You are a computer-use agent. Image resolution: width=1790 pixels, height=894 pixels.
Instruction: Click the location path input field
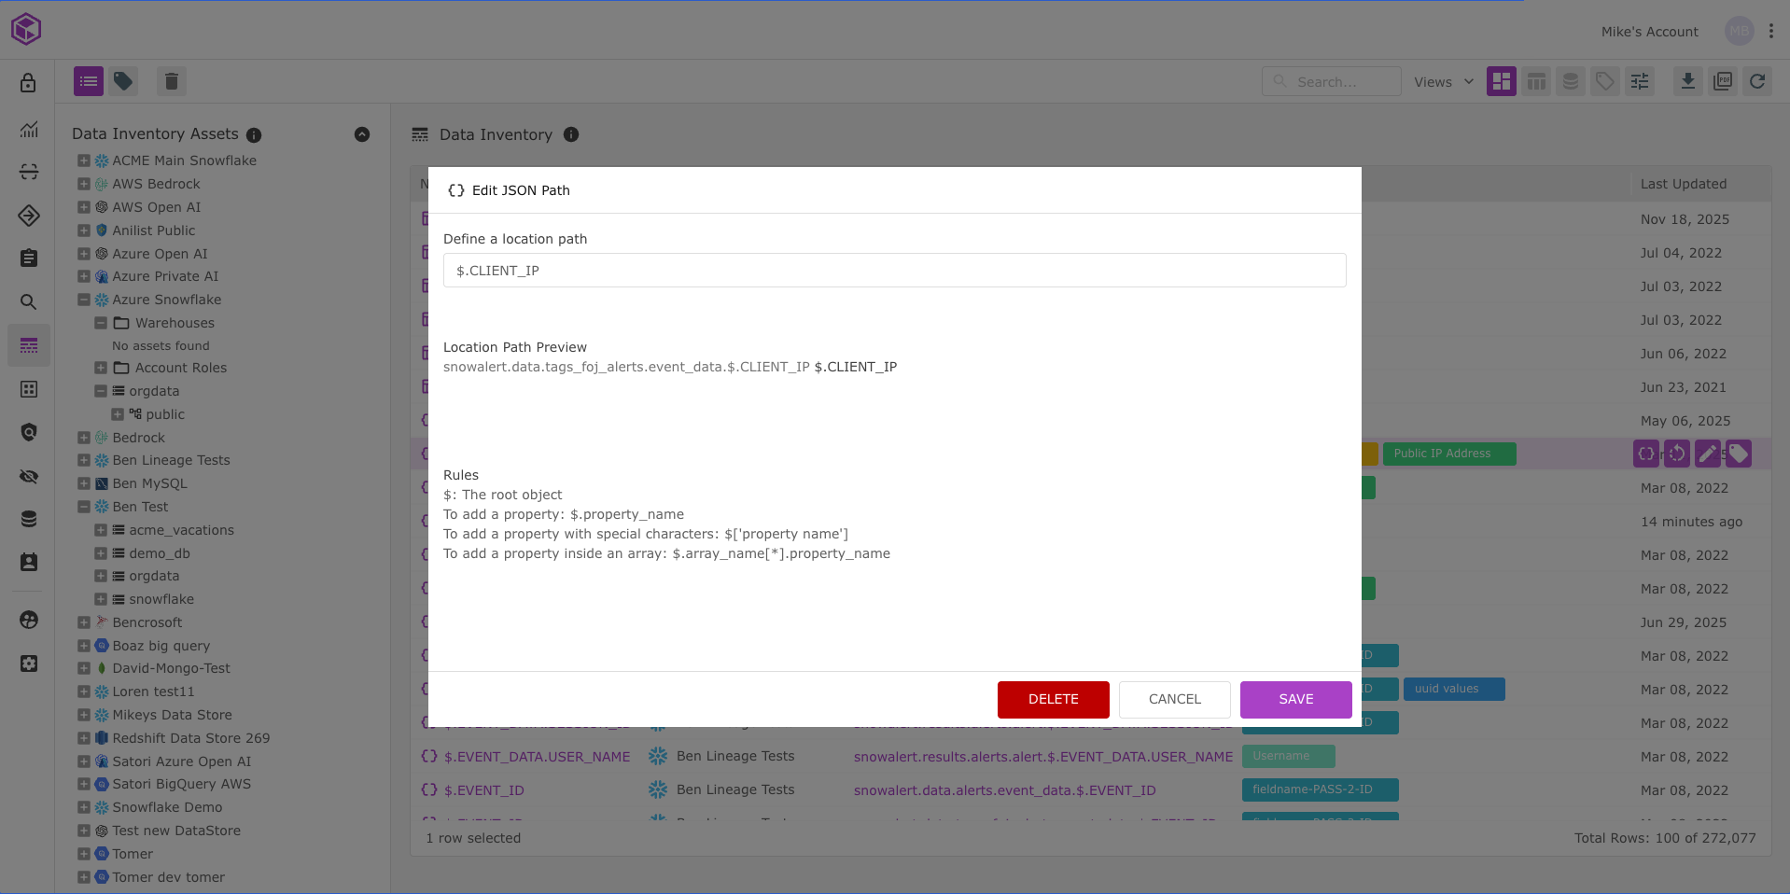point(894,271)
